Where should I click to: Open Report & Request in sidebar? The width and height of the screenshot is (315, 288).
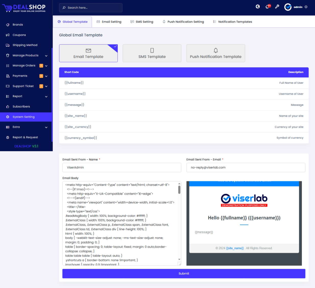[x=25, y=137]
